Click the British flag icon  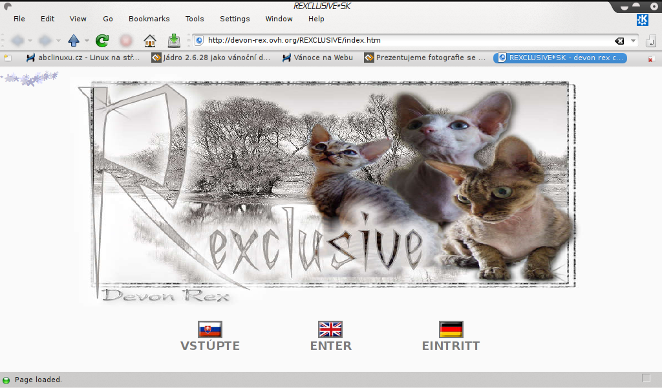click(x=330, y=329)
